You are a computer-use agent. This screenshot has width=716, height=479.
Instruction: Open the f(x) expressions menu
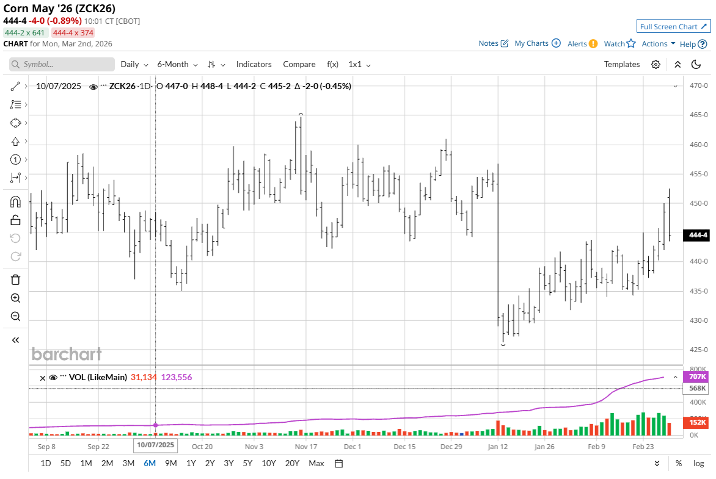[x=332, y=64]
